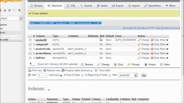Screen dimensions: 184x103
Task: Click Drop icon for categoryID column
Action: click(x=152, y=44)
